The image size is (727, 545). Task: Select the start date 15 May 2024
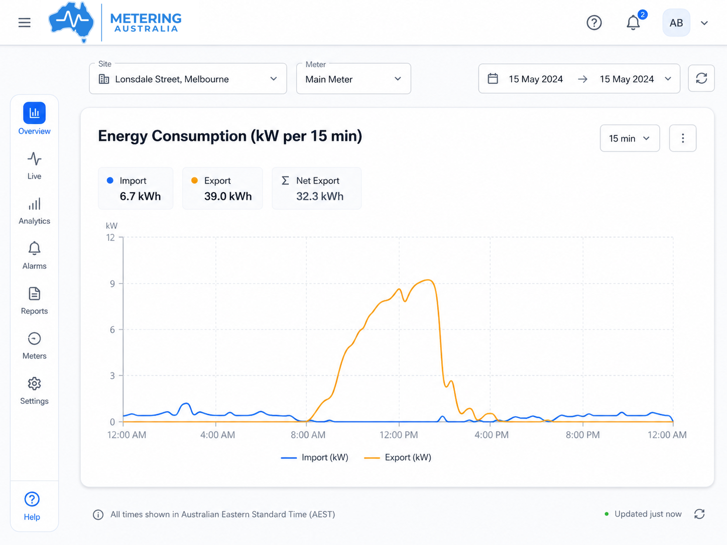[x=536, y=79]
